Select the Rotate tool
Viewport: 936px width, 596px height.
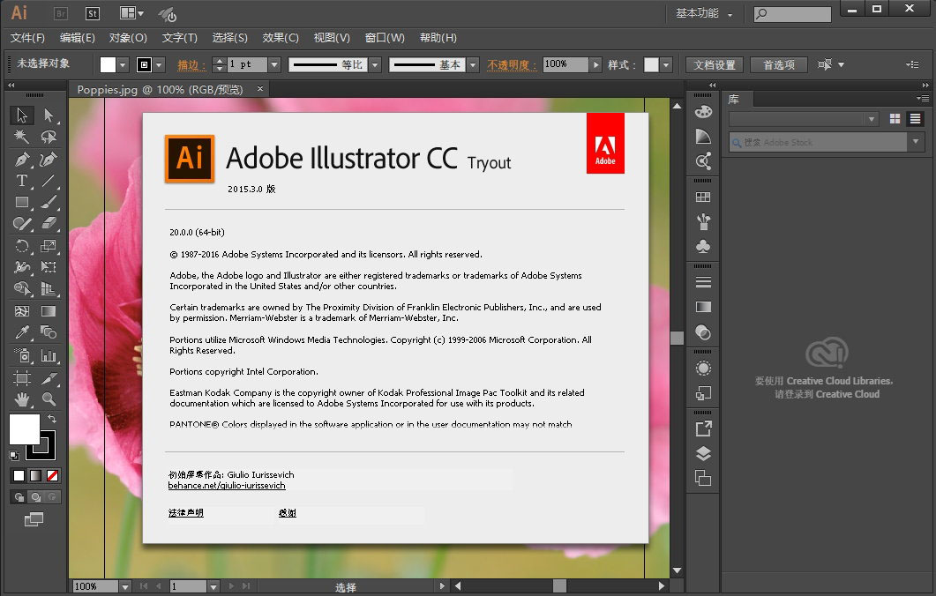(x=21, y=246)
